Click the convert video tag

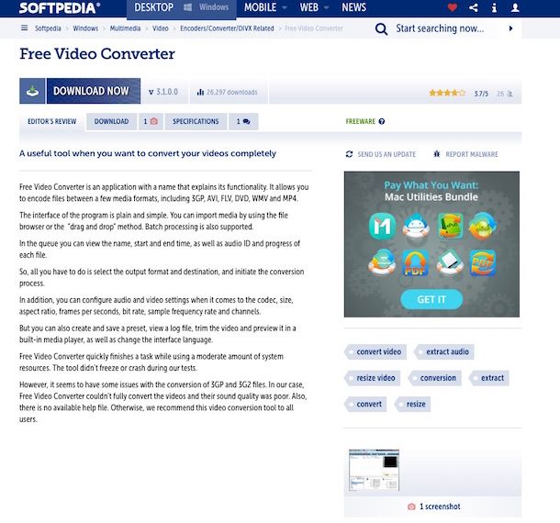[375, 352]
